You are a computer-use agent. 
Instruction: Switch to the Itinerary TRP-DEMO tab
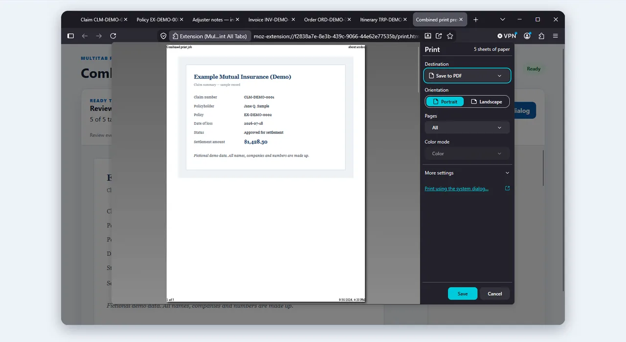pyautogui.click(x=380, y=20)
